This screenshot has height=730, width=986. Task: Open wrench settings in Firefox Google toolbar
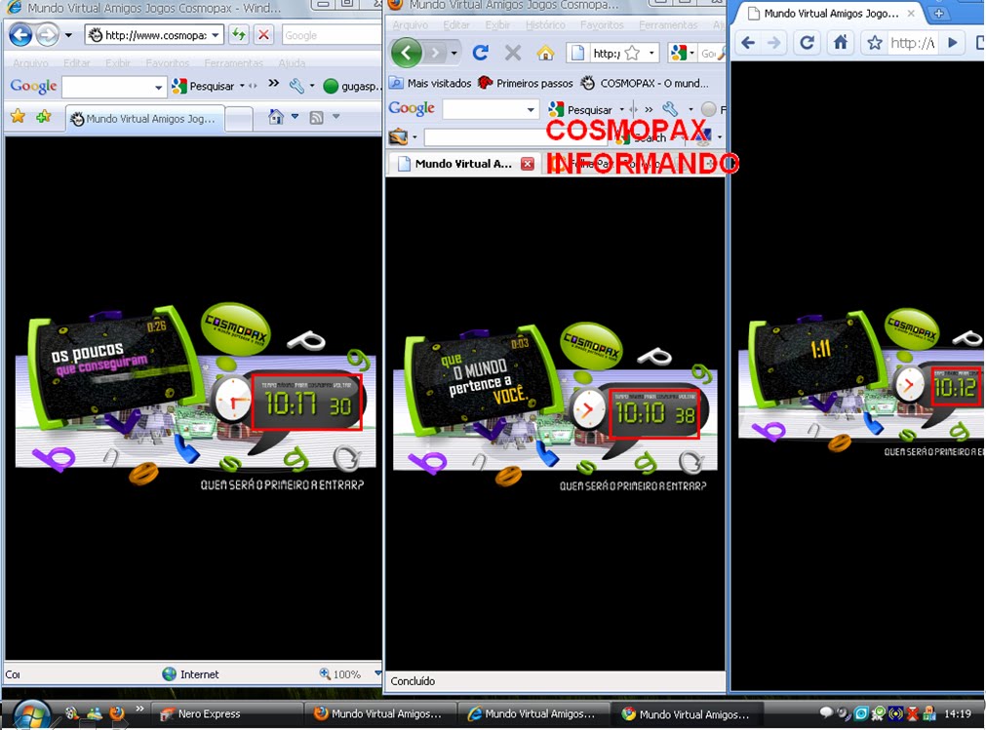click(670, 109)
